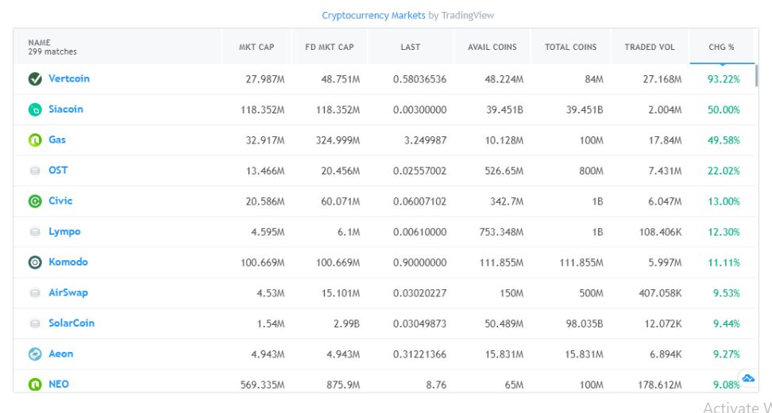Sort by the TOTAL COINS column
Image resolution: width=772 pixels, height=413 pixels.
point(570,47)
